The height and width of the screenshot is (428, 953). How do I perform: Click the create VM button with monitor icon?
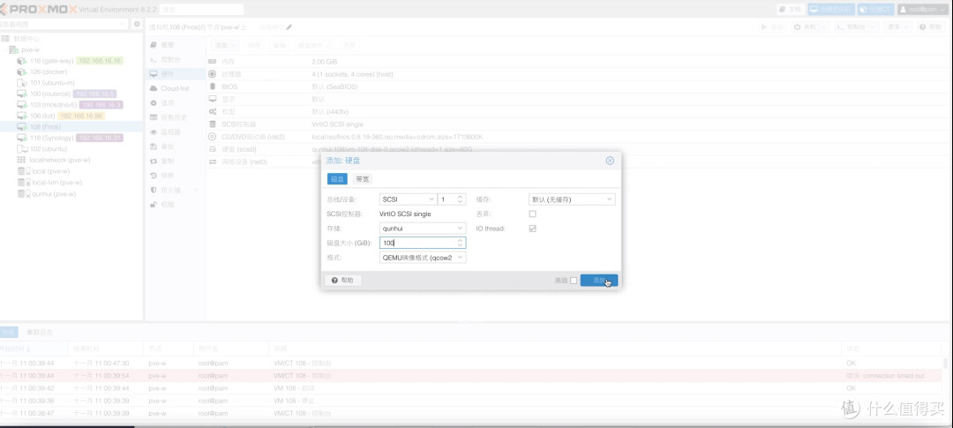click(831, 9)
